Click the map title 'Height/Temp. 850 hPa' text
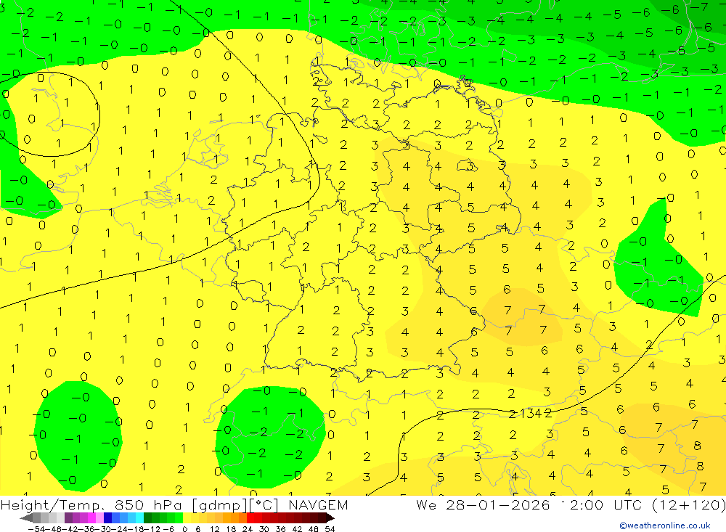Viewport: 726px width, 532px height. (93, 504)
